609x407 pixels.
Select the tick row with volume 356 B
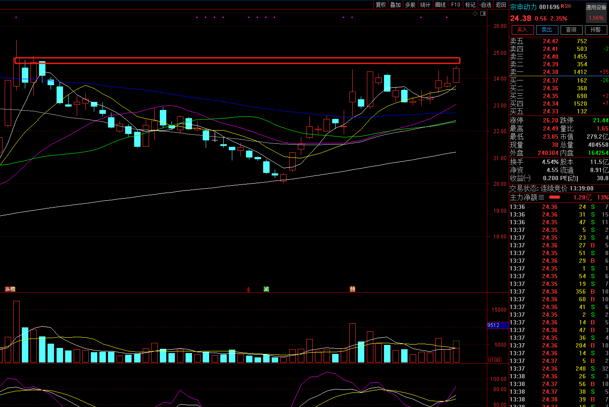(559, 291)
